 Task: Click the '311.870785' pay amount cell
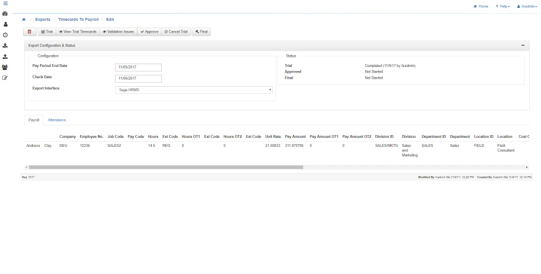click(294, 146)
